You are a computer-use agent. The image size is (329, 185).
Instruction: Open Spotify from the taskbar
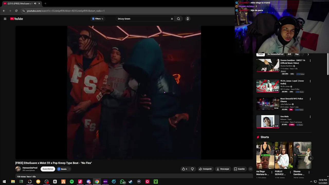pyautogui.click(x=72, y=182)
